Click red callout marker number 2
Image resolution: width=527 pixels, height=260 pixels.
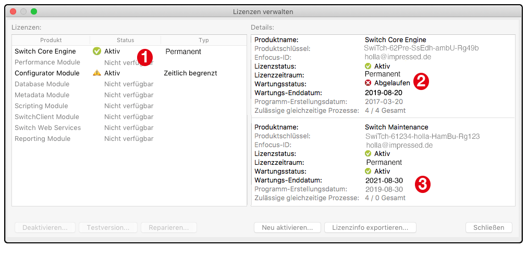(x=420, y=82)
